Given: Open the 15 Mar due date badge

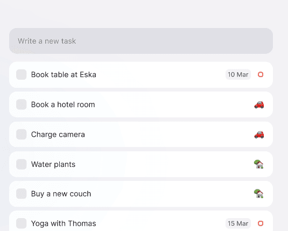Looking at the screenshot, I should [x=238, y=223].
